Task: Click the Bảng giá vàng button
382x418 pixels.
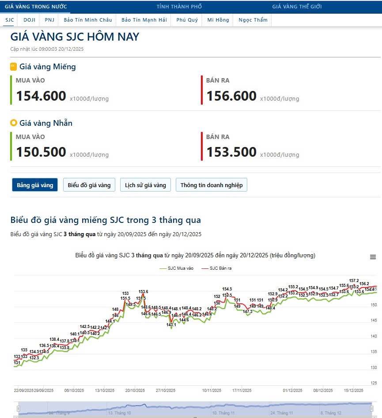Action: coord(35,185)
